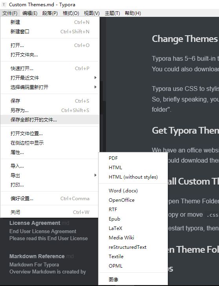The width and height of the screenshot is (219, 286).
Task: Expand the 导出 submenu arrow
Action: (95, 175)
